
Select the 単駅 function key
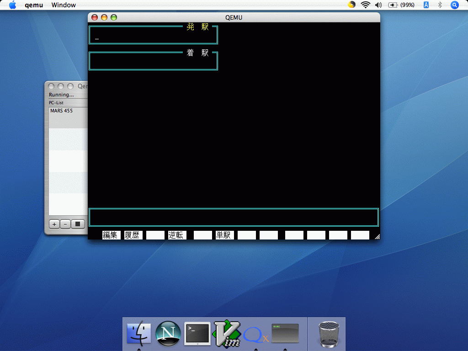(x=225, y=235)
